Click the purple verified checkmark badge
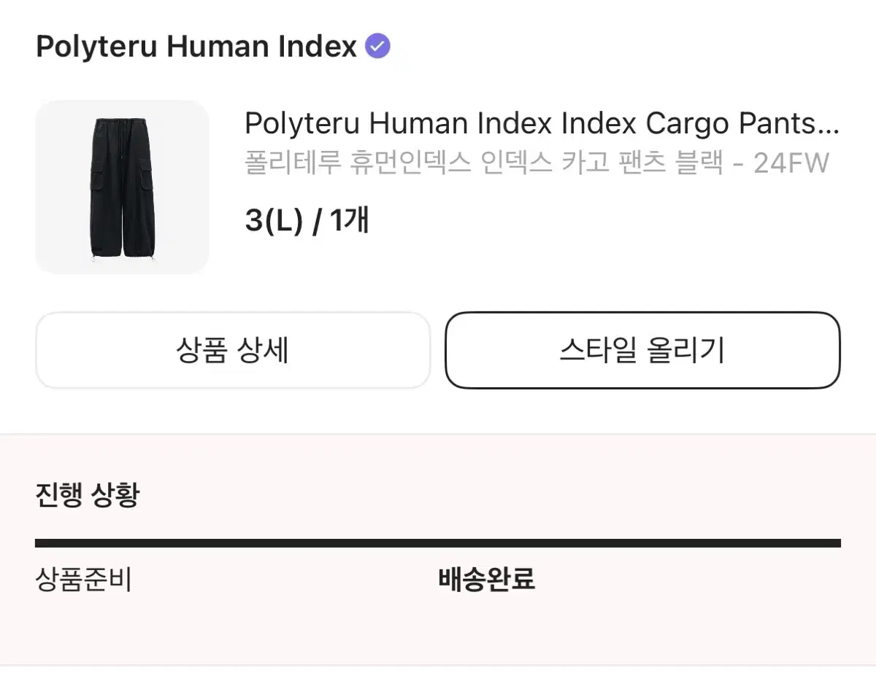This screenshot has width=876, height=673. [x=377, y=47]
